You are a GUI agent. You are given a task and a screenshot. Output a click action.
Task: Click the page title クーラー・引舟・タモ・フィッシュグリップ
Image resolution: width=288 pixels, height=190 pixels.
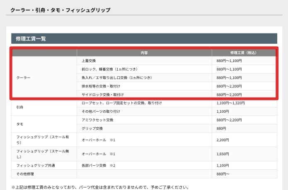60,9
